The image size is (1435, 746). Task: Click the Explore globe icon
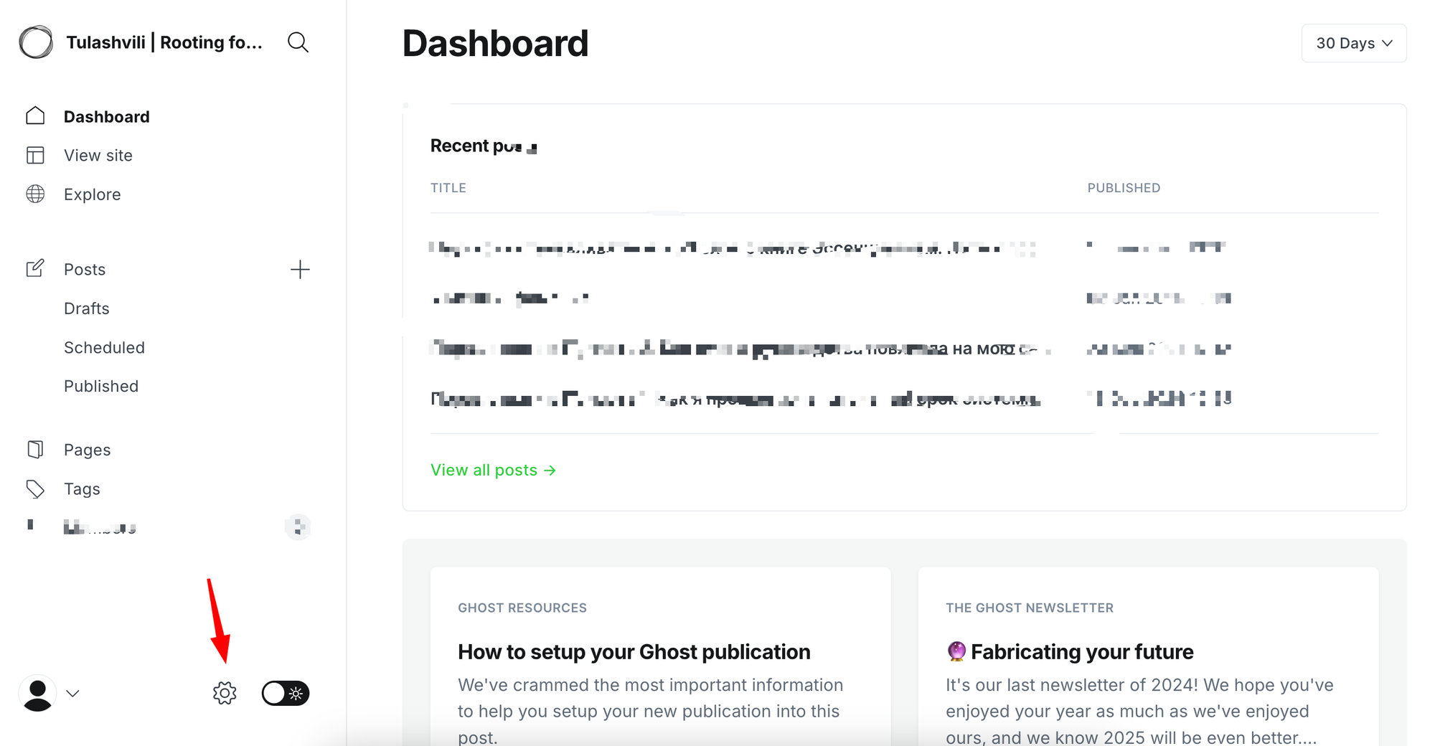coord(35,194)
